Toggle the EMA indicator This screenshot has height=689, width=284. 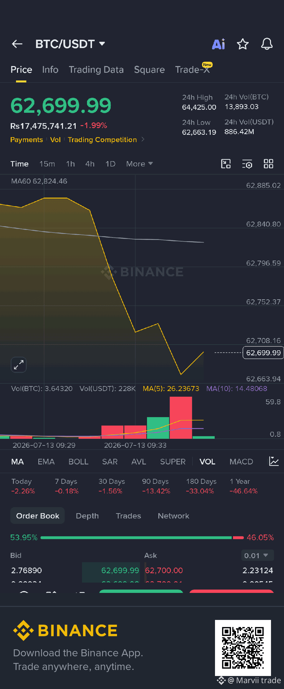[46, 462]
